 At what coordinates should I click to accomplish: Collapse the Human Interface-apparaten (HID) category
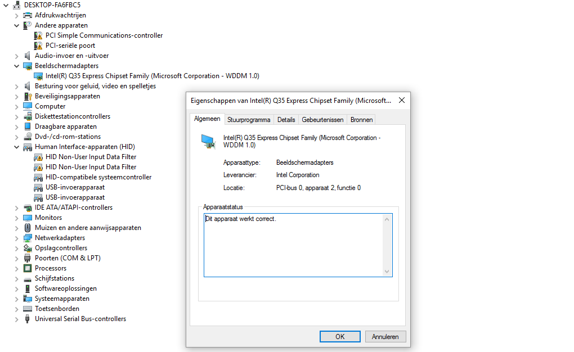[16, 147]
